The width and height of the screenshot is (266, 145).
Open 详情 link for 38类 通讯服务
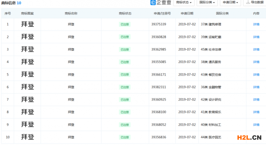click(256, 62)
